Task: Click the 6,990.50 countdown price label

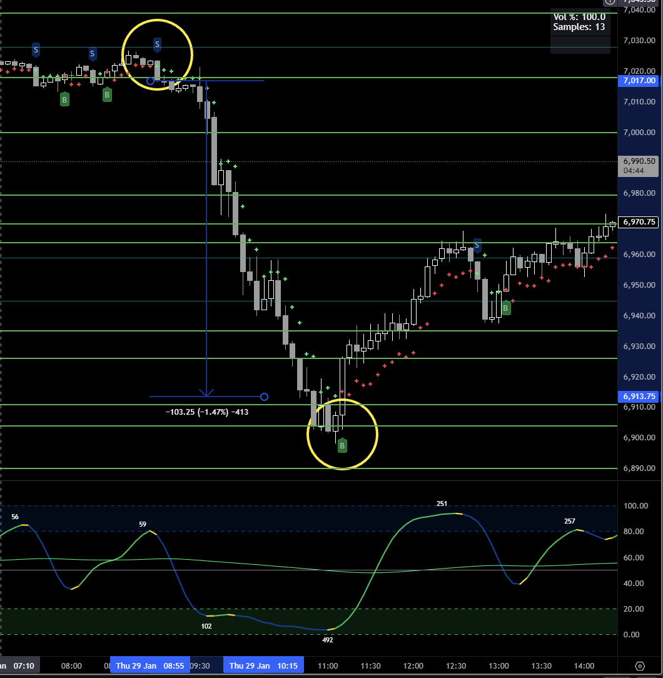Action: (x=639, y=166)
